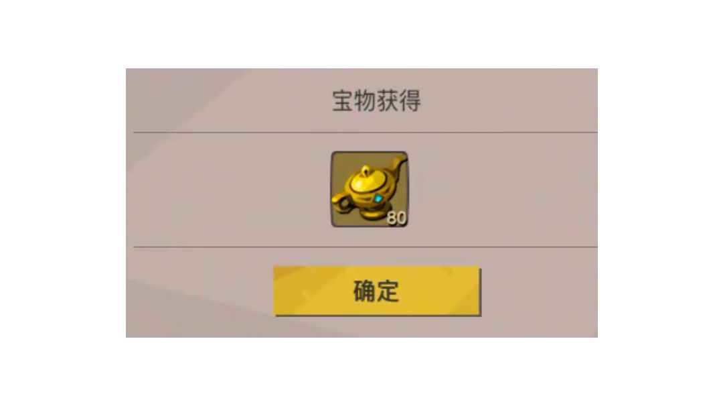723x406 pixels.
Task: Tap the 获得 characters in the header
Action: tap(399, 101)
